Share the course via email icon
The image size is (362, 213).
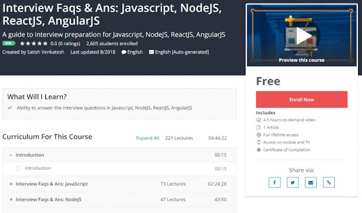point(311,182)
